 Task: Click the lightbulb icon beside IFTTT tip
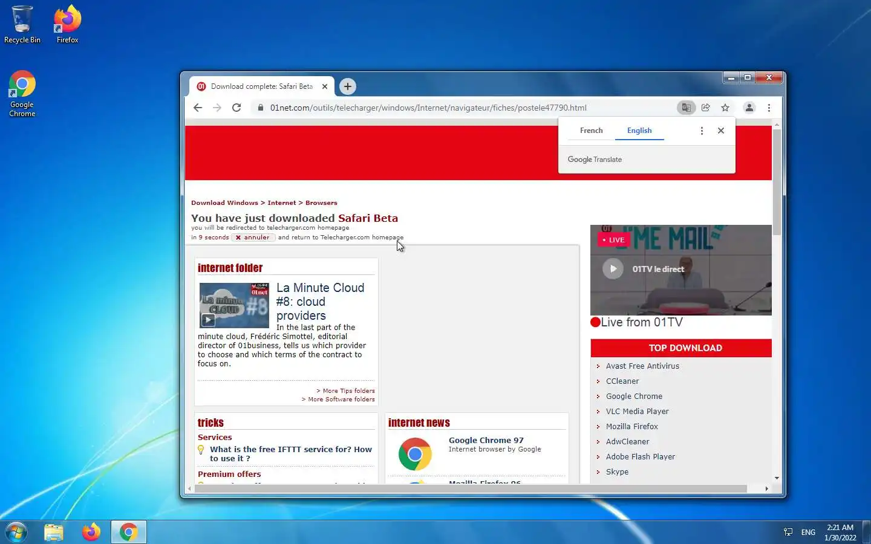(x=201, y=450)
